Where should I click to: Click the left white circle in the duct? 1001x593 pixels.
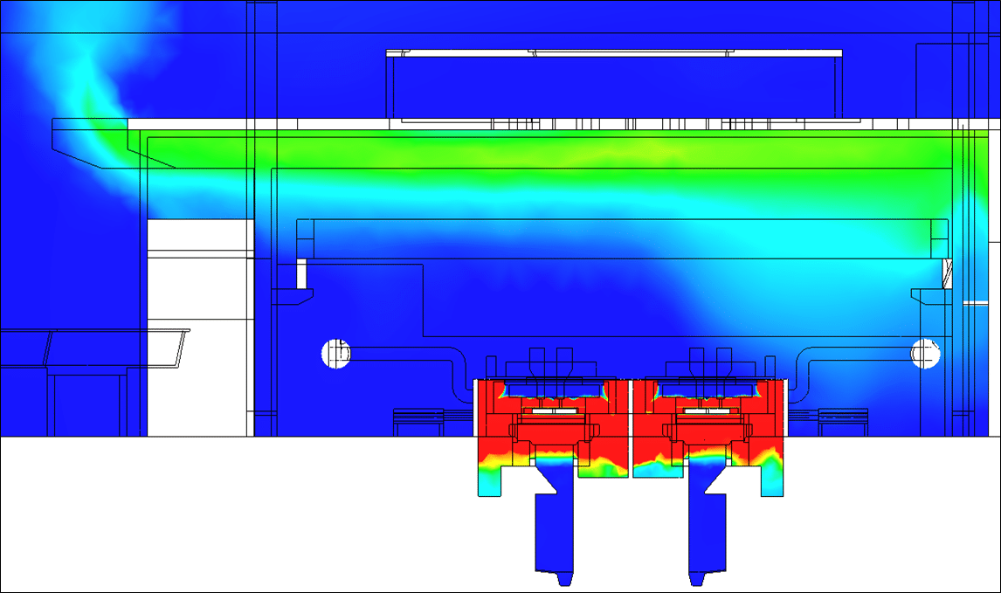coord(335,353)
